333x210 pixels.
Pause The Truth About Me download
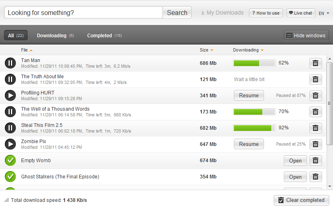(x=10, y=79)
